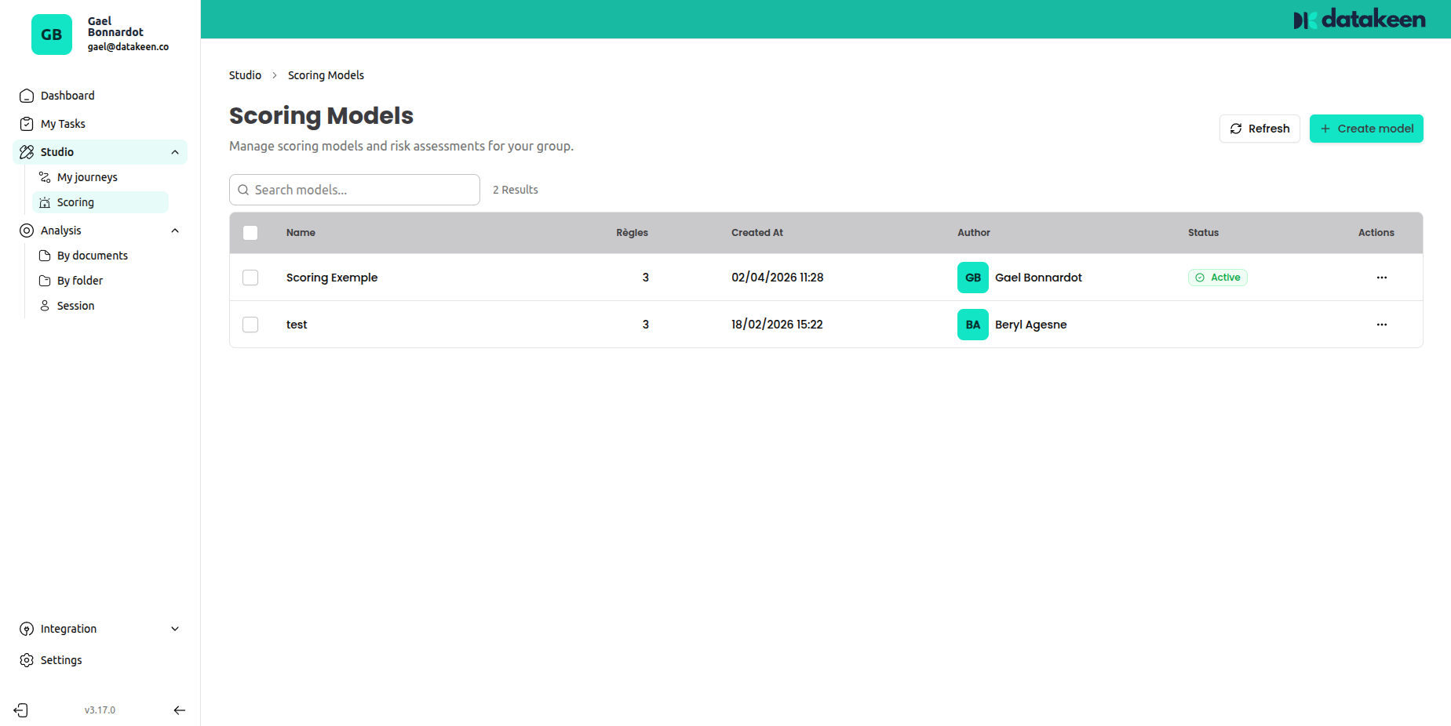Click the datakeen logo in header
Viewport: 1451px width, 726px height.
pos(1359,20)
